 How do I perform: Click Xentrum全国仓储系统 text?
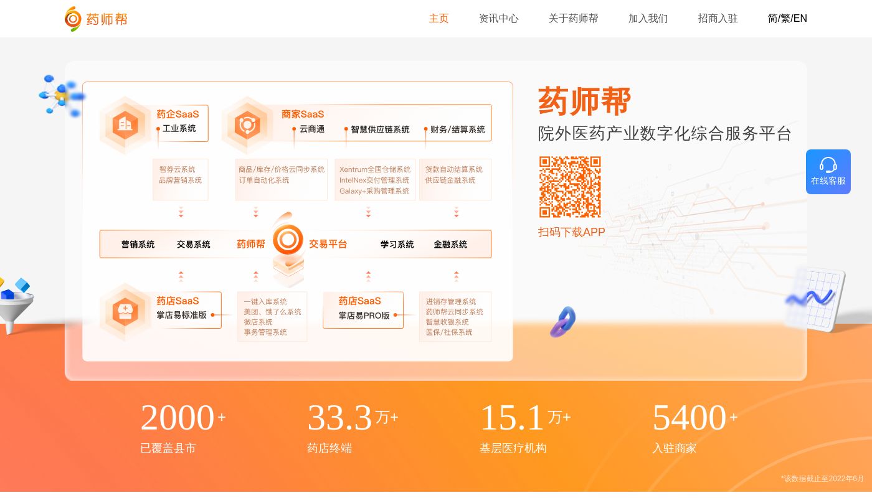(x=375, y=169)
